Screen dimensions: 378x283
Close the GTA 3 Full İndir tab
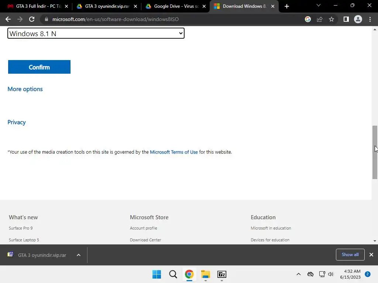click(x=66, y=7)
